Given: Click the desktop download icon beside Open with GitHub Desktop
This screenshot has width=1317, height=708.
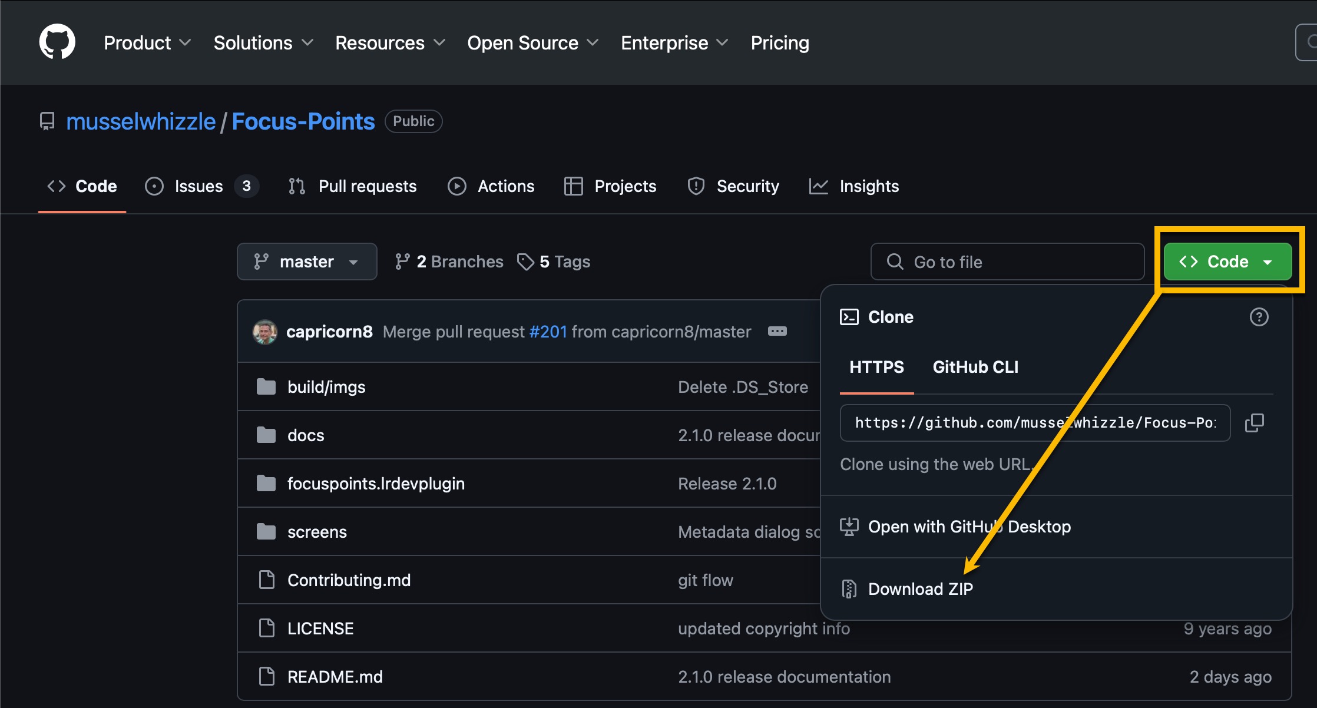Looking at the screenshot, I should (x=849, y=527).
